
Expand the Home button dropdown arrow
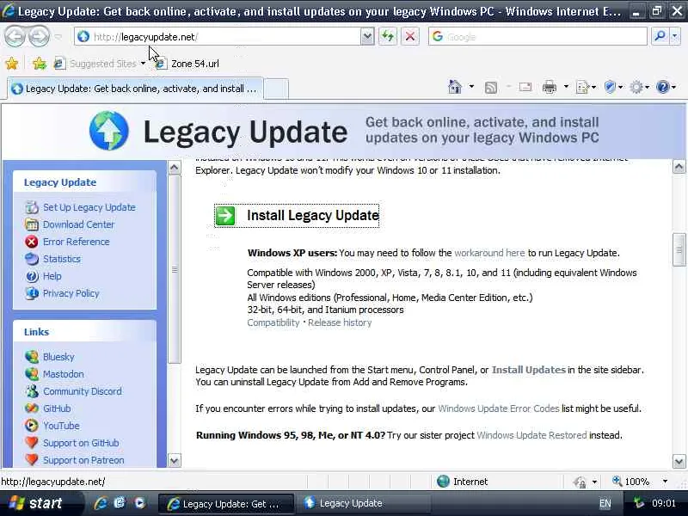471,87
